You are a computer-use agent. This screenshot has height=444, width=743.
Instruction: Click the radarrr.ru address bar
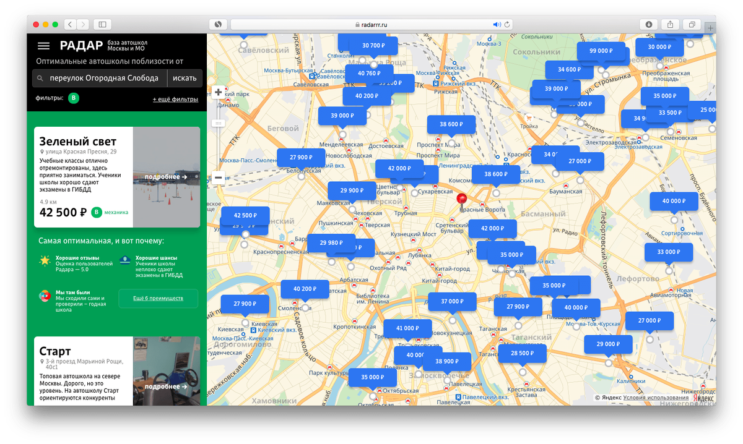point(371,24)
